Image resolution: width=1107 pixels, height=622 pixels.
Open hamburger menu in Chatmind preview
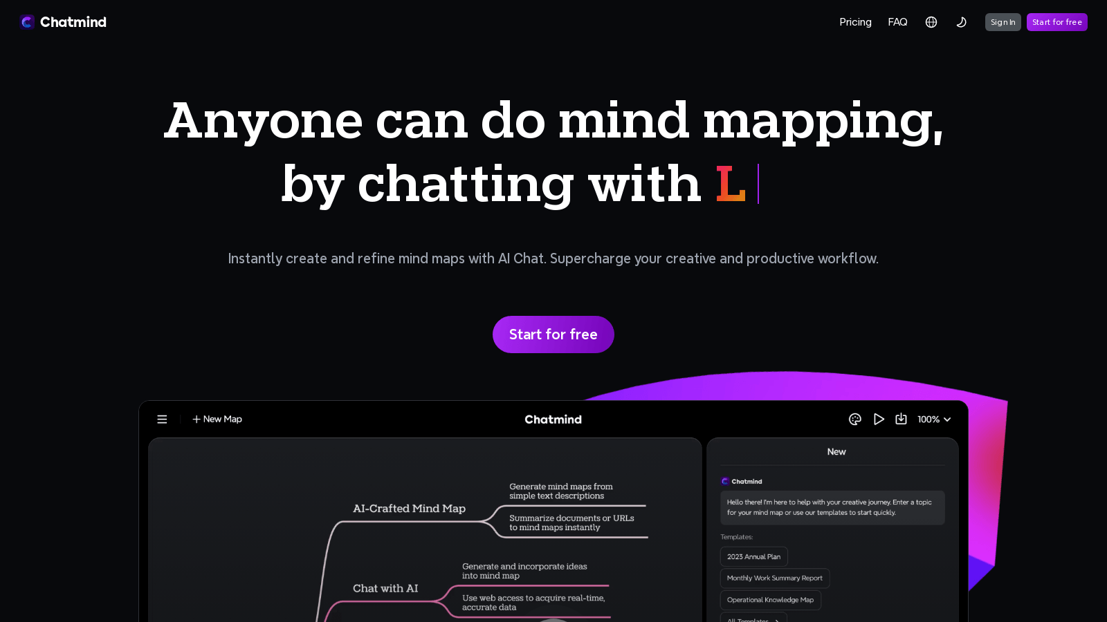162,420
